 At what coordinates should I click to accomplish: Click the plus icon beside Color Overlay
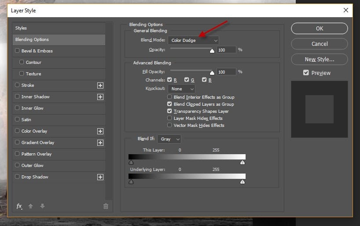click(x=100, y=131)
